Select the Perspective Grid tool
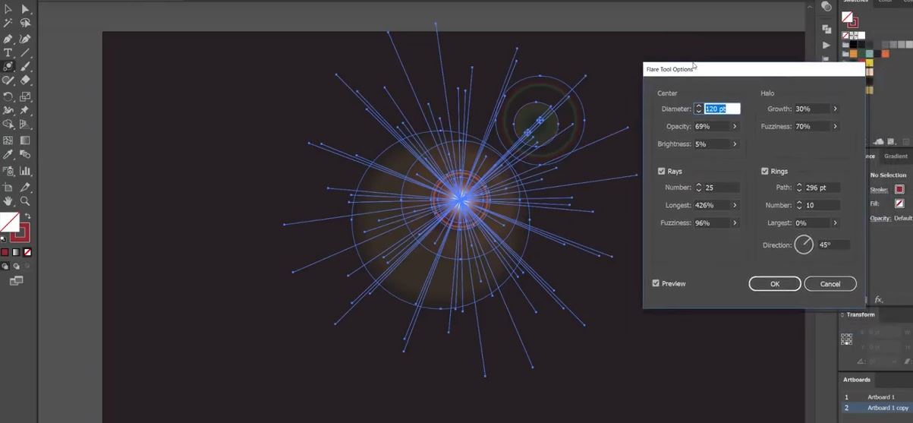913x423 pixels. (25, 125)
